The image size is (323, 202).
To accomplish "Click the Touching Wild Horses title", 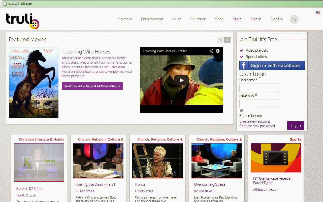I will [x=86, y=52].
